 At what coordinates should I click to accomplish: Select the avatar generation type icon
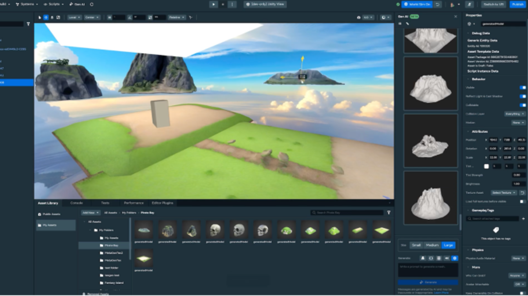click(x=423, y=258)
